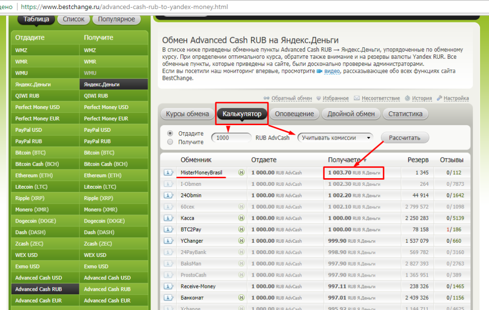Screen dimensions: 489x310
Task: Click the info icon for Receive-Money
Action: tap(168, 287)
